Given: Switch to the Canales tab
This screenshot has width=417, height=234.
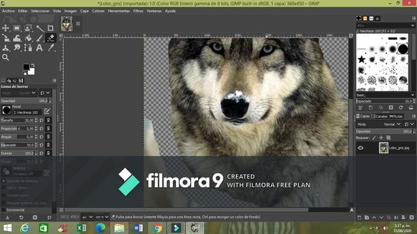Looking at the screenshot, I should (x=380, y=116).
